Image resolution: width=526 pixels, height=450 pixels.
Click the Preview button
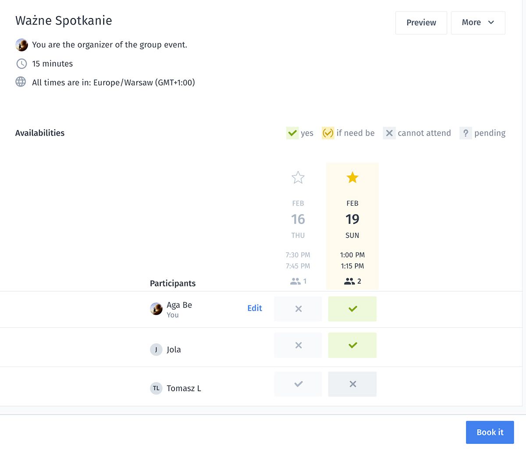pos(421,23)
